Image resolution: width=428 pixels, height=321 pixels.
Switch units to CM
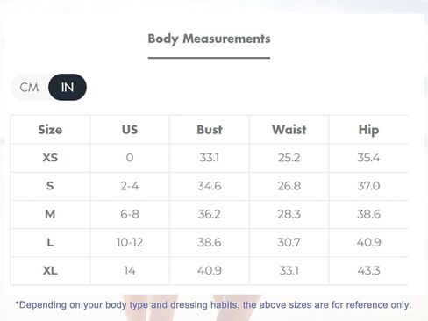pos(29,87)
